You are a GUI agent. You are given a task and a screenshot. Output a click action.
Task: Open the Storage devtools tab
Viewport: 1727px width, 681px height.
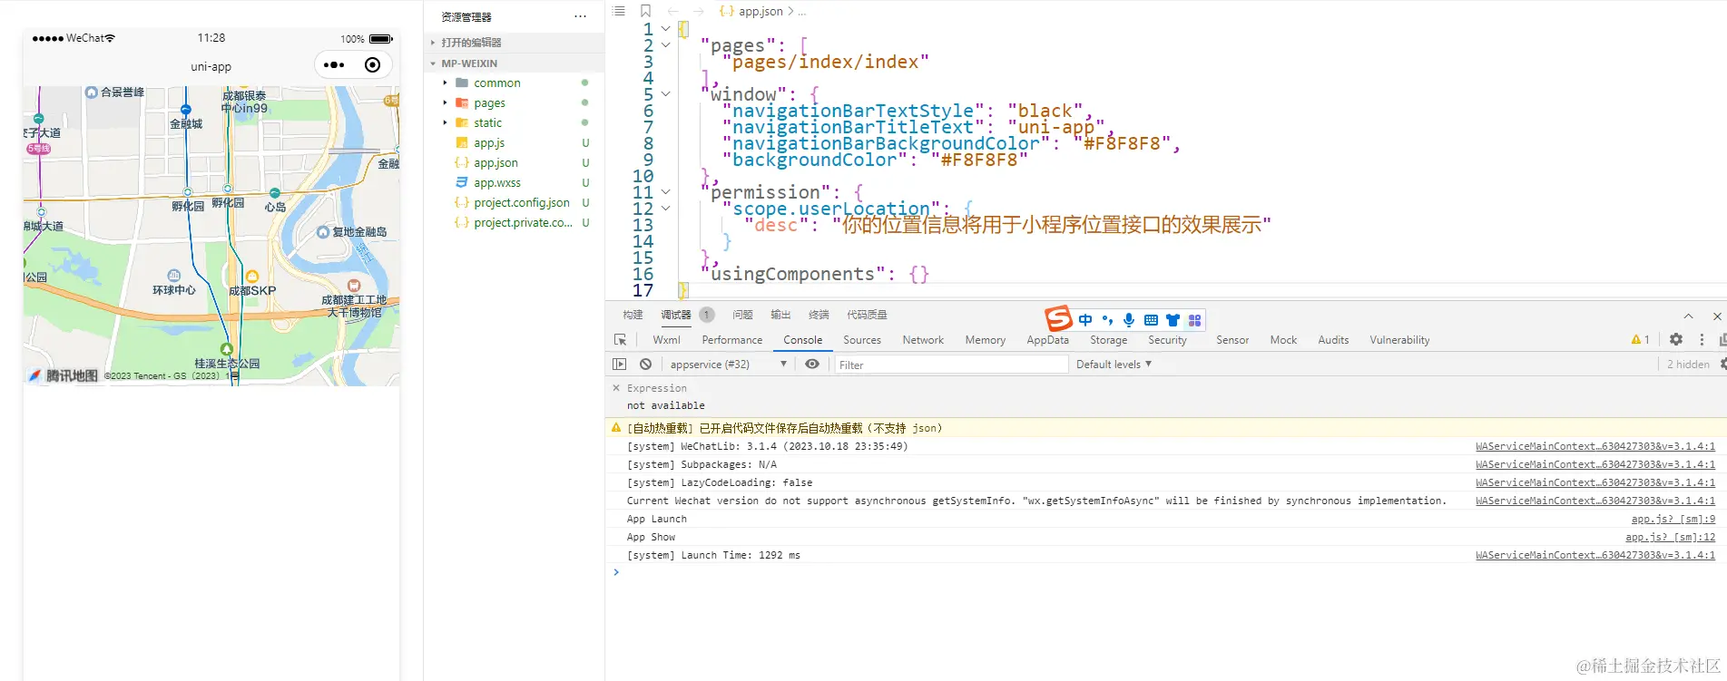pyautogui.click(x=1108, y=340)
